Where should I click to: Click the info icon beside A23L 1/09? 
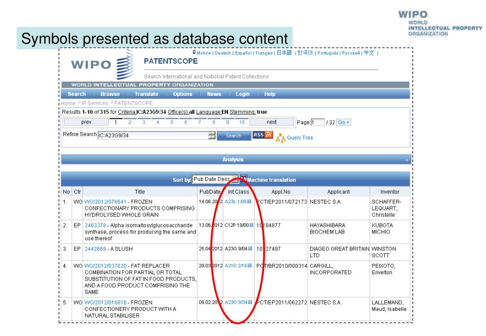click(x=249, y=202)
